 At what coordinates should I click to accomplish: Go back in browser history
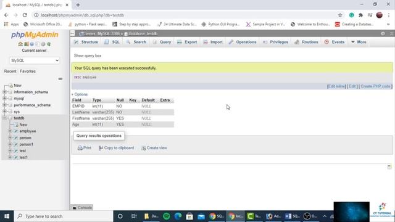6,15
